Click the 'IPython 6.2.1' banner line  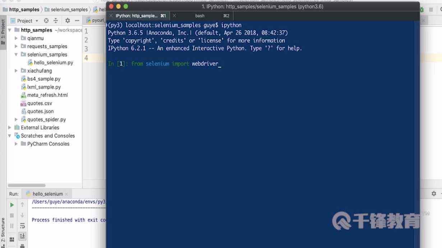coord(205,48)
